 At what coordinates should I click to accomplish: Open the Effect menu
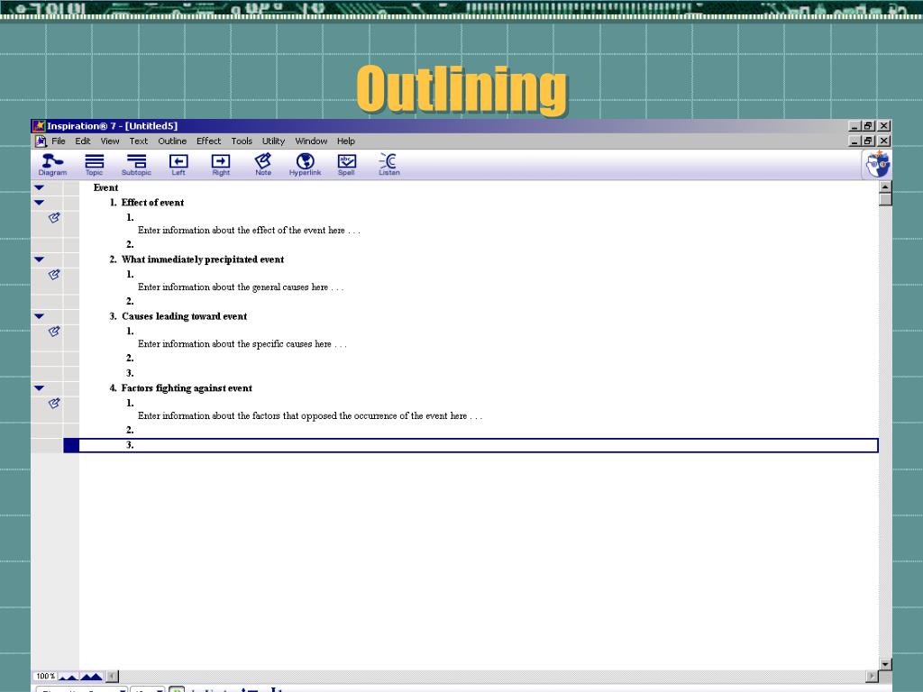(208, 141)
